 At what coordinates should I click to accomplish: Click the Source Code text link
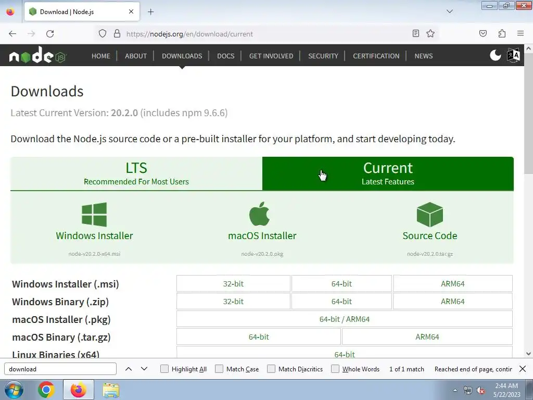429,236
